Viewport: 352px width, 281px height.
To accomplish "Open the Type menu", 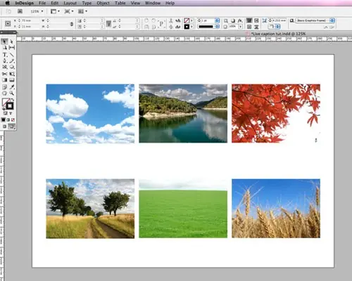I will (x=87, y=3).
